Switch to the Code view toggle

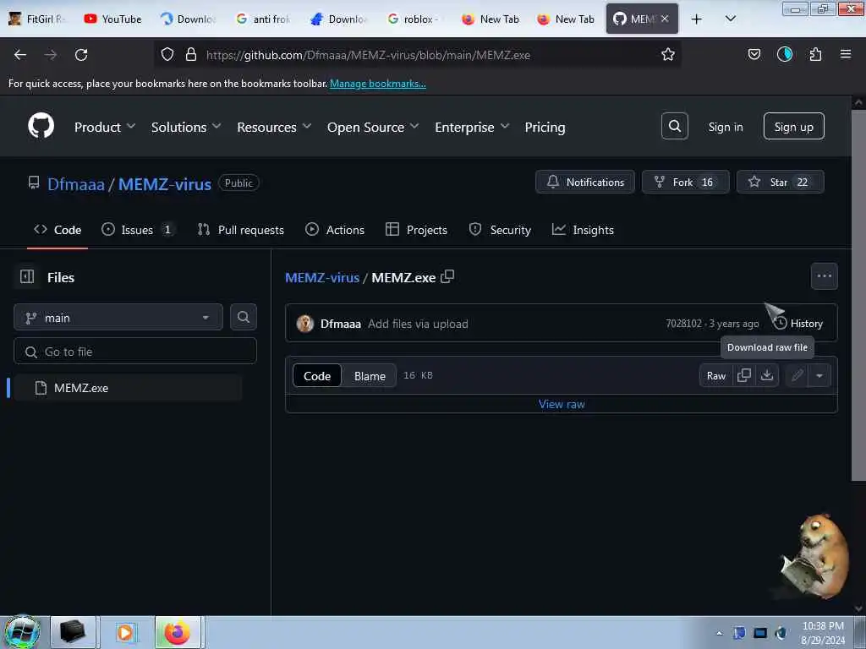click(x=317, y=376)
